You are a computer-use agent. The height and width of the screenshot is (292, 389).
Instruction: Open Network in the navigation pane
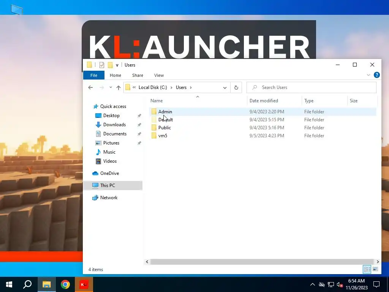(109, 198)
